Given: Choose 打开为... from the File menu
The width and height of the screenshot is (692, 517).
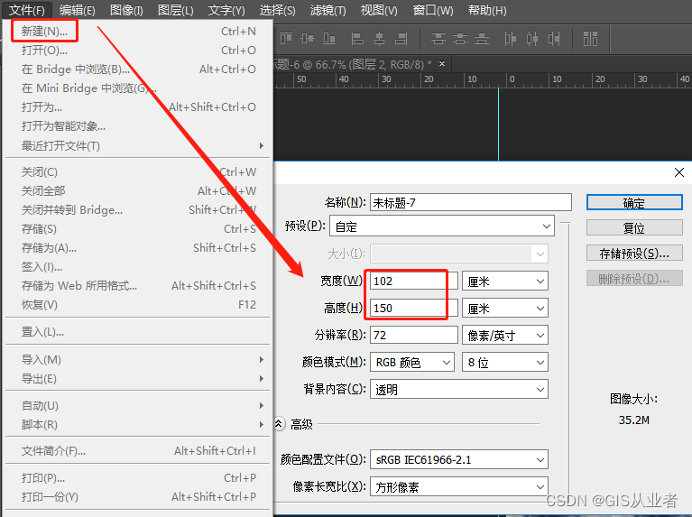Looking at the screenshot, I should coord(138,107).
